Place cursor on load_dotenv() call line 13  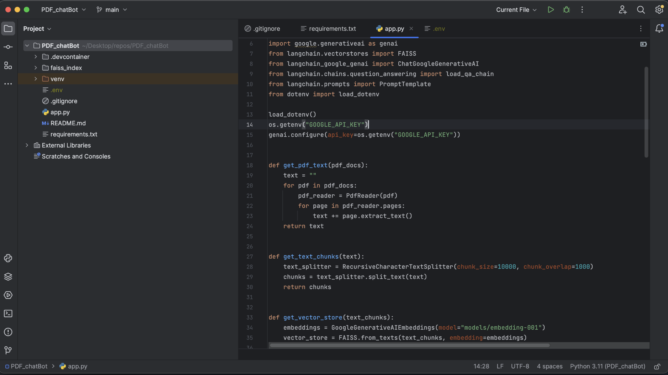(x=292, y=114)
